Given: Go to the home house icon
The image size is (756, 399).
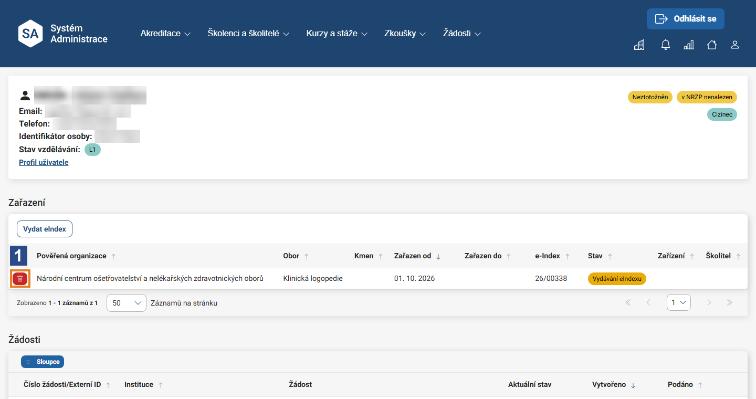Looking at the screenshot, I should pos(712,45).
